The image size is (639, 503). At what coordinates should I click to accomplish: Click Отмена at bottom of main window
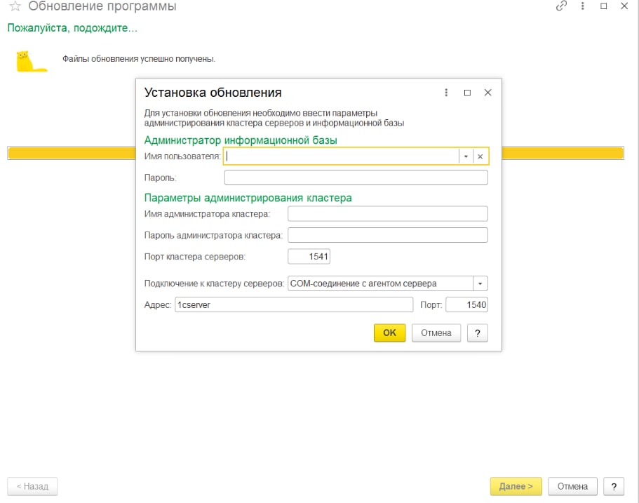[572, 487]
